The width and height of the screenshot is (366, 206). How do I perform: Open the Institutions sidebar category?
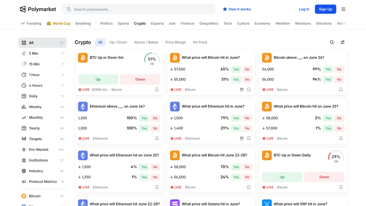click(x=42, y=160)
